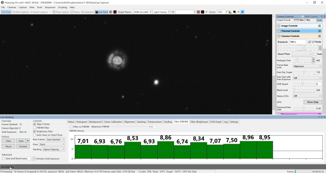Switch to the Drift Graph tab
The height and width of the screenshot is (173, 326).
216,122
